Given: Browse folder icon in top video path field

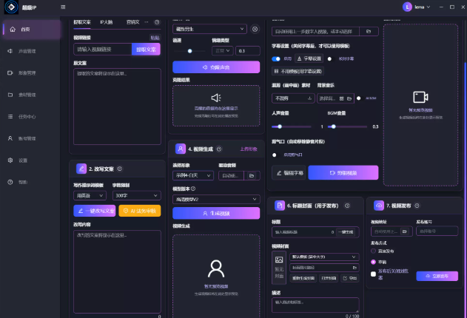Looking at the screenshot, I should pos(369,32).
